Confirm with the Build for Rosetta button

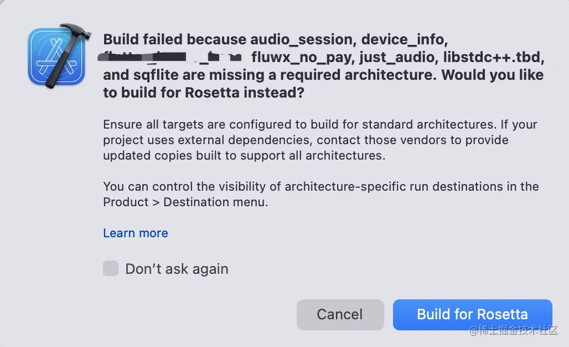(x=472, y=314)
